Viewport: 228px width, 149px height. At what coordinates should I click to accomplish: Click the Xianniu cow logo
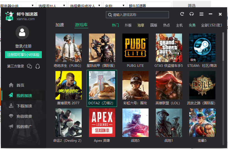coord(9,16)
